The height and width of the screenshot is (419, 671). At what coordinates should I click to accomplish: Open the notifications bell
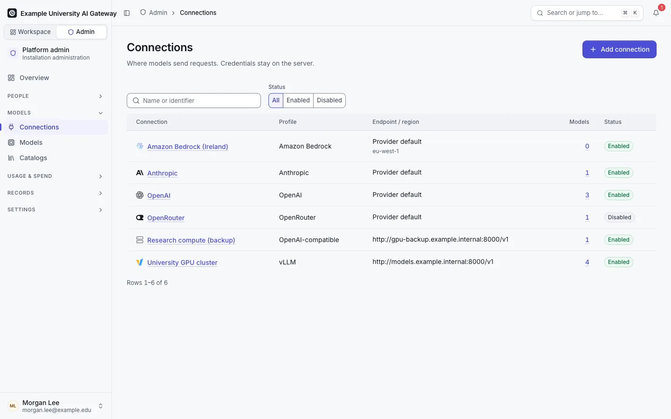[656, 13]
